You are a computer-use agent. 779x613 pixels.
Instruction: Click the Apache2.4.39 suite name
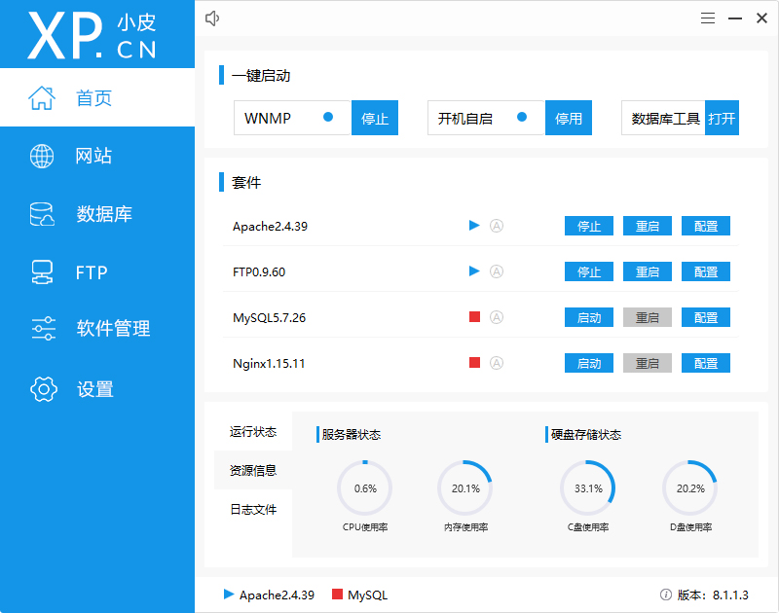(271, 227)
